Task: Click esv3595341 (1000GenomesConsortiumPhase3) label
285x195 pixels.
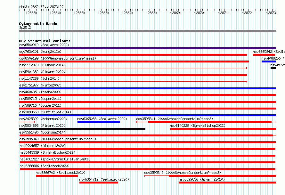Action: coord(175,119)
